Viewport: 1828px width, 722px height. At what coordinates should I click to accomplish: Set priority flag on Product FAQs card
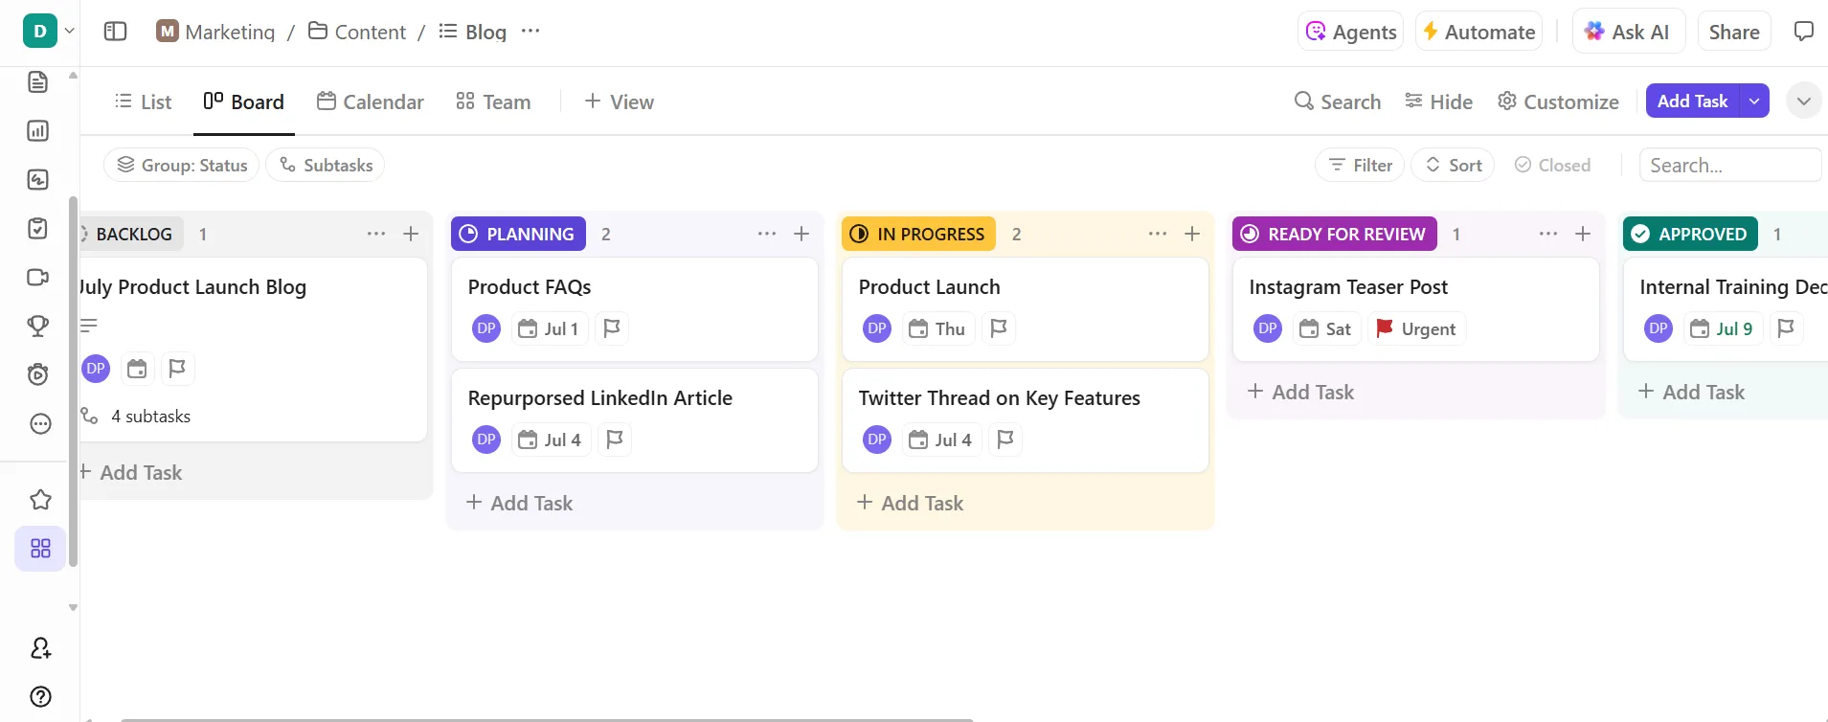tap(612, 328)
